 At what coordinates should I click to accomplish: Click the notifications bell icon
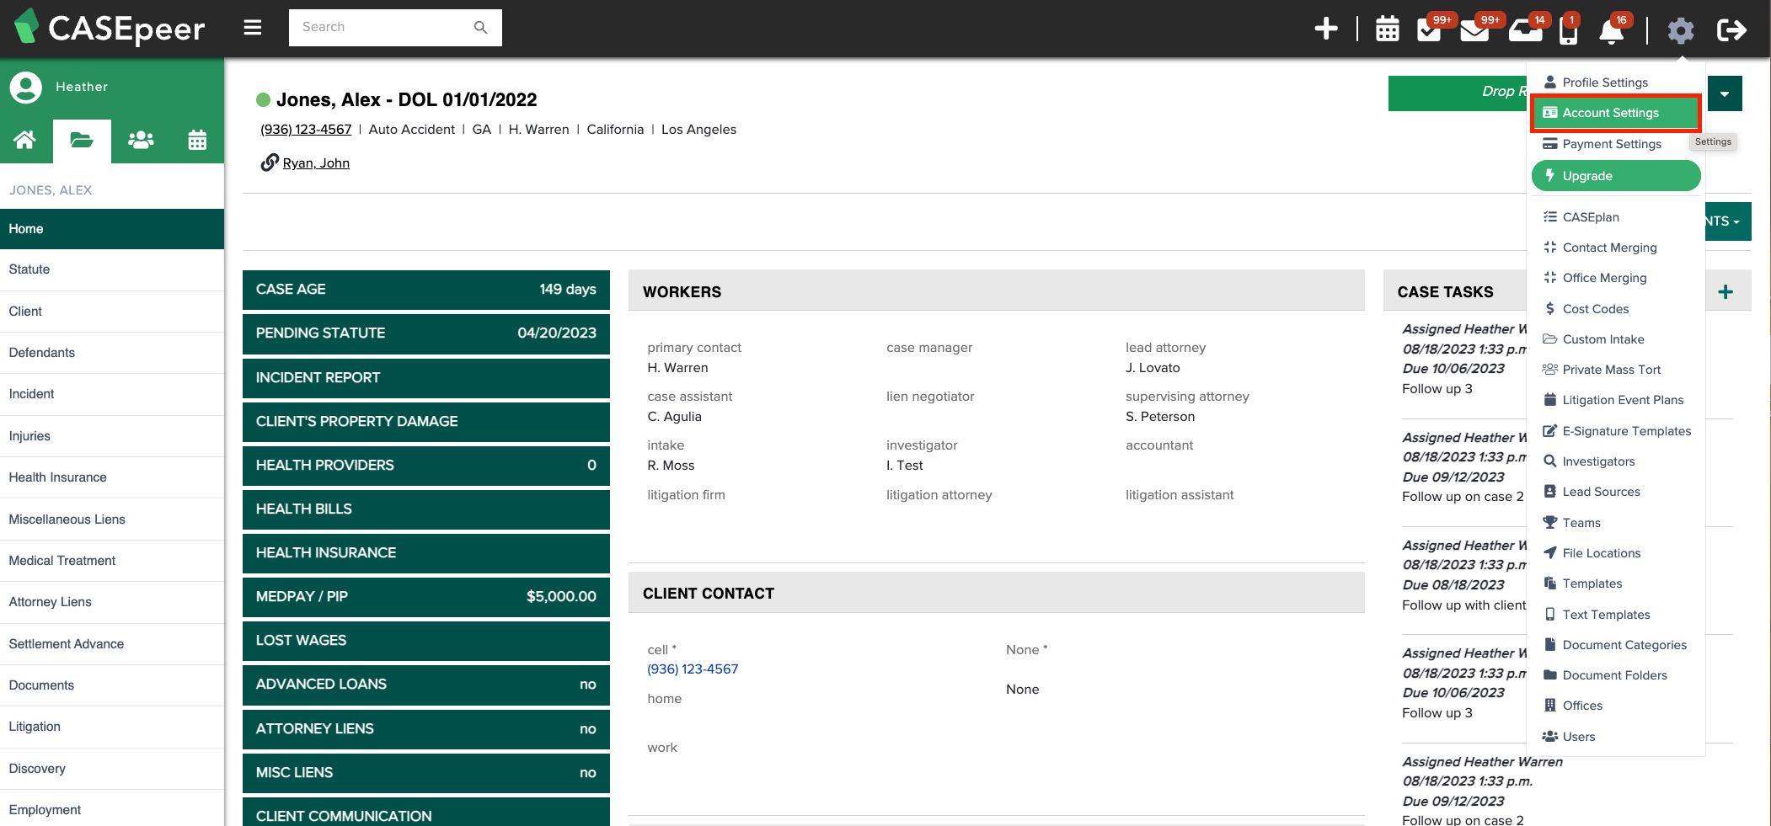click(1610, 31)
